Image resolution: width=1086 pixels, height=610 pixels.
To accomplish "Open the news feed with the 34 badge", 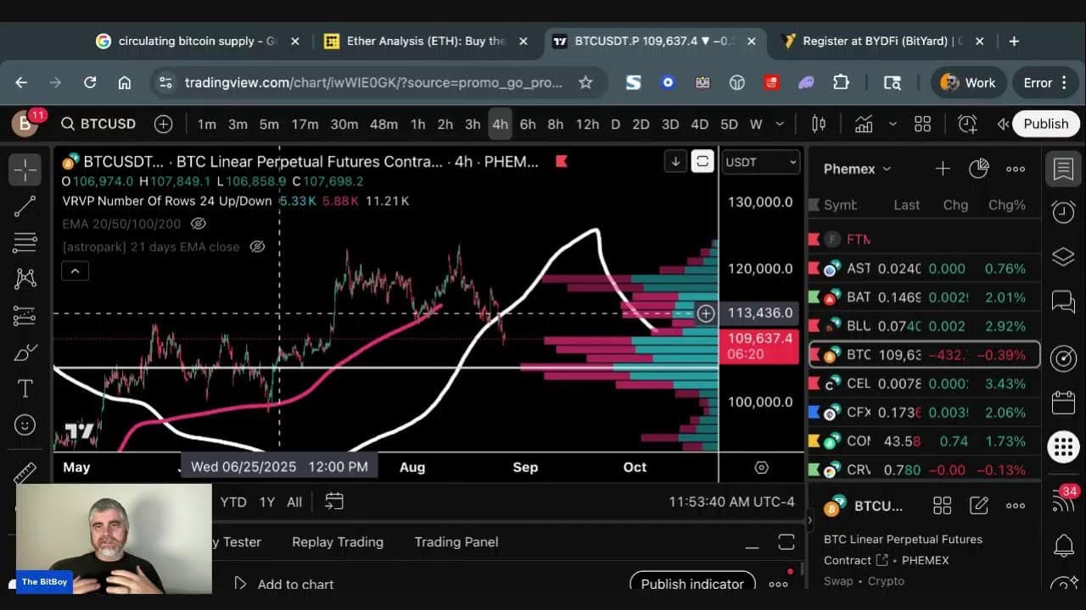I will [x=1064, y=500].
